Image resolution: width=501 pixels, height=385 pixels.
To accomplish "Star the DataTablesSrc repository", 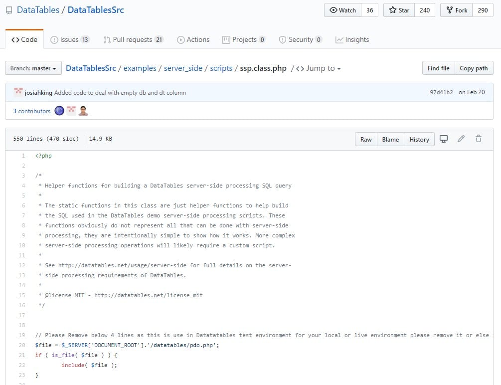I will click(399, 10).
